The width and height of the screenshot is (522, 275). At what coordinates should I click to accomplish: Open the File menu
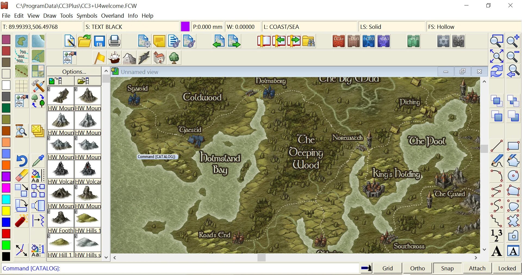point(6,16)
